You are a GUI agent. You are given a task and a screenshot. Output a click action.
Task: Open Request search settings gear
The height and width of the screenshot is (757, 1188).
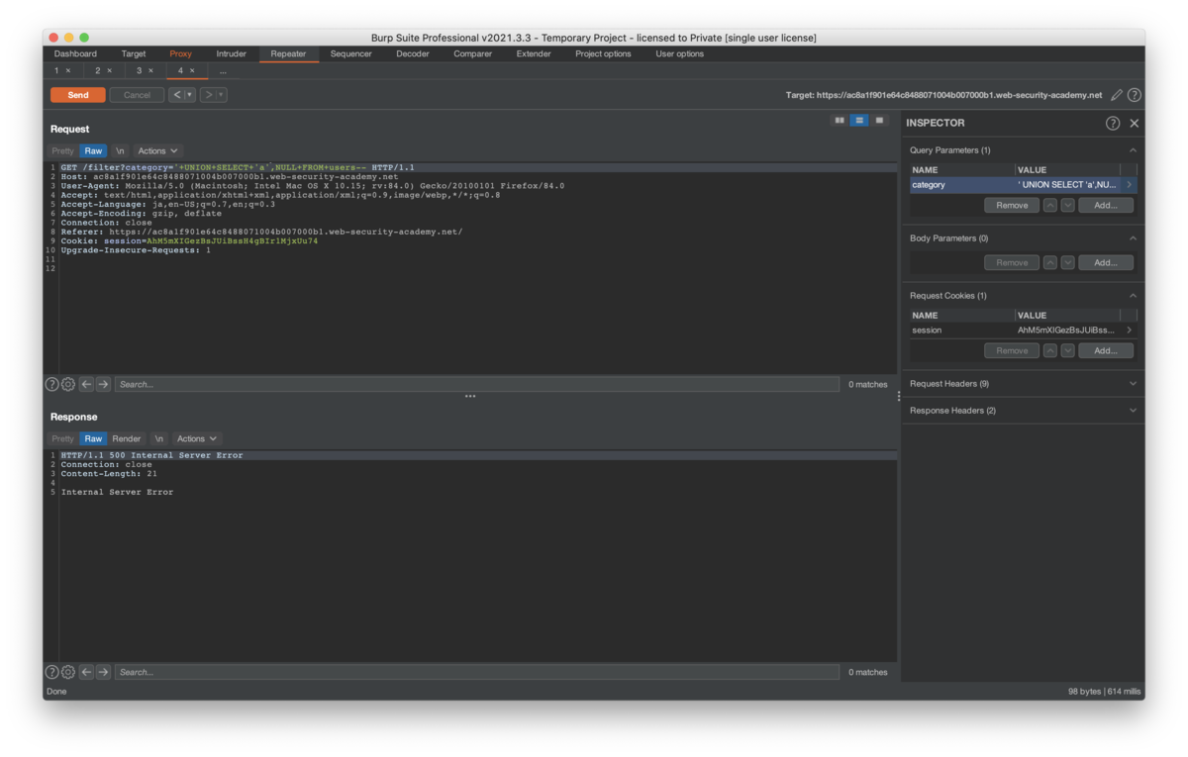(x=68, y=384)
